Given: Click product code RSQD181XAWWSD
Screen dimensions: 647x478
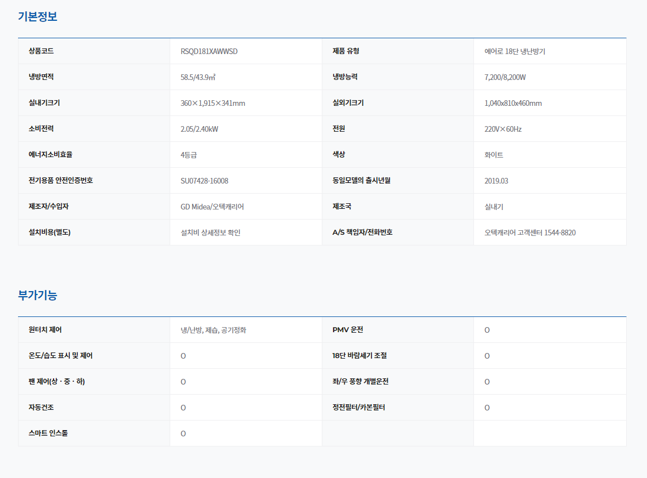Looking at the screenshot, I should [x=209, y=51].
